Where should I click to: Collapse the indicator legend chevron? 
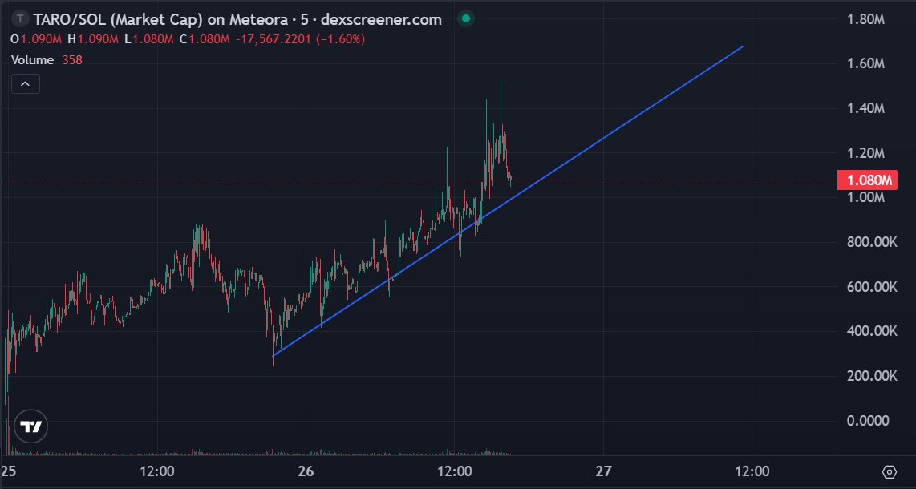[25, 84]
